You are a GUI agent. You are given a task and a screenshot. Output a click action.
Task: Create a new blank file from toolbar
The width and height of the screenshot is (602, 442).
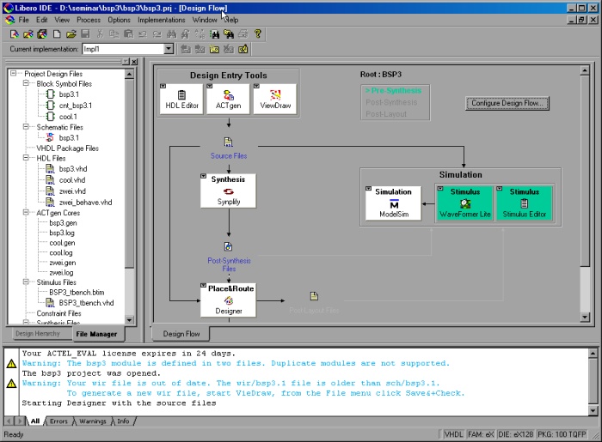pos(57,34)
